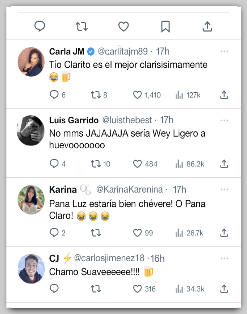247x314 pixels.
Task: Bookmark the main tweet
Action: coord(166,26)
